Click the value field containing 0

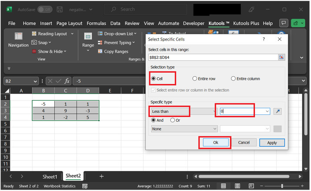click(x=245, y=111)
